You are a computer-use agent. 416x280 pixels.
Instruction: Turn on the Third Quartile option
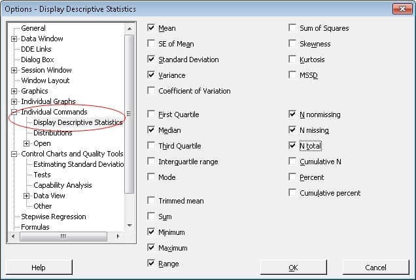click(x=152, y=146)
